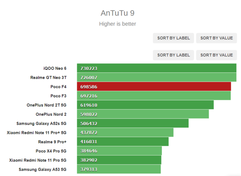The height and width of the screenshot is (176, 241).
Task: Click the upper SORT BY VALUE button
Action: (x=217, y=38)
